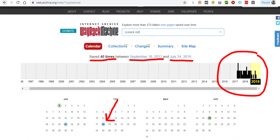This screenshot has height=140, width=280.
Task: Reload the page
Action: click(18, 3)
